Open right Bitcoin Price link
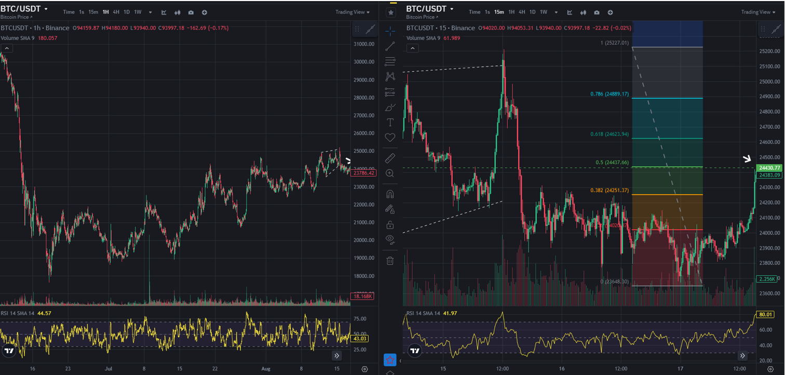The width and height of the screenshot is (785, 375). (423, 17)
